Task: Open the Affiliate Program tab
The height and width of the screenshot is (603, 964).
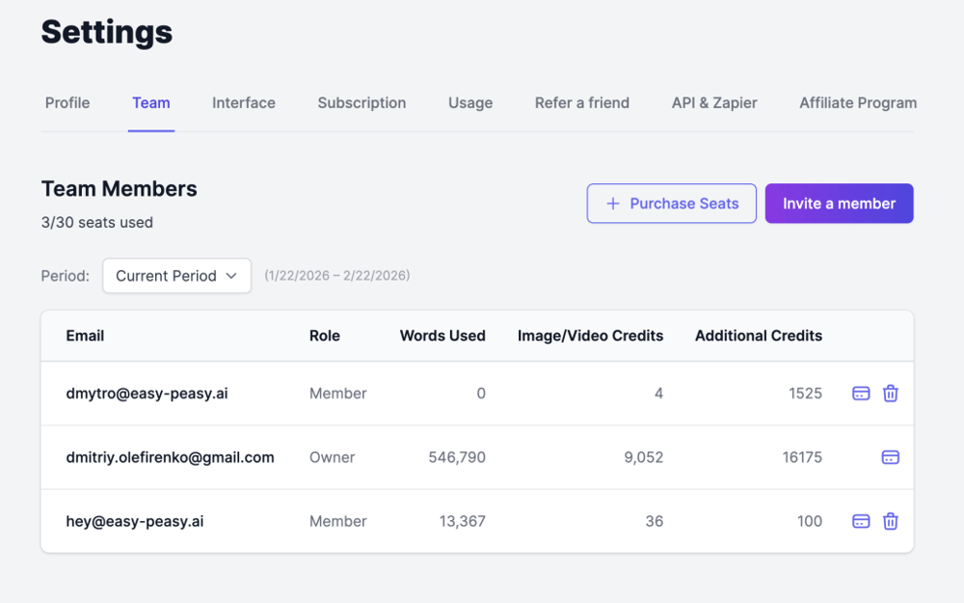Action: [858, 103]
